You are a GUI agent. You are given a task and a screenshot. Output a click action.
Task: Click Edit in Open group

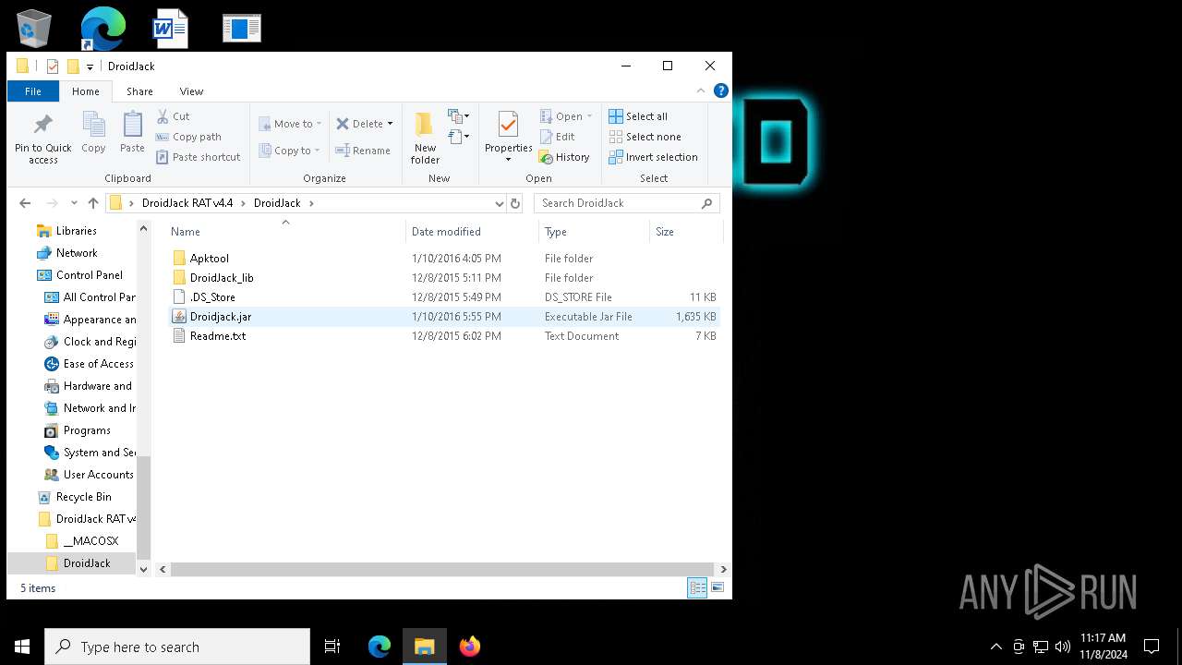[x=557, y=137]
